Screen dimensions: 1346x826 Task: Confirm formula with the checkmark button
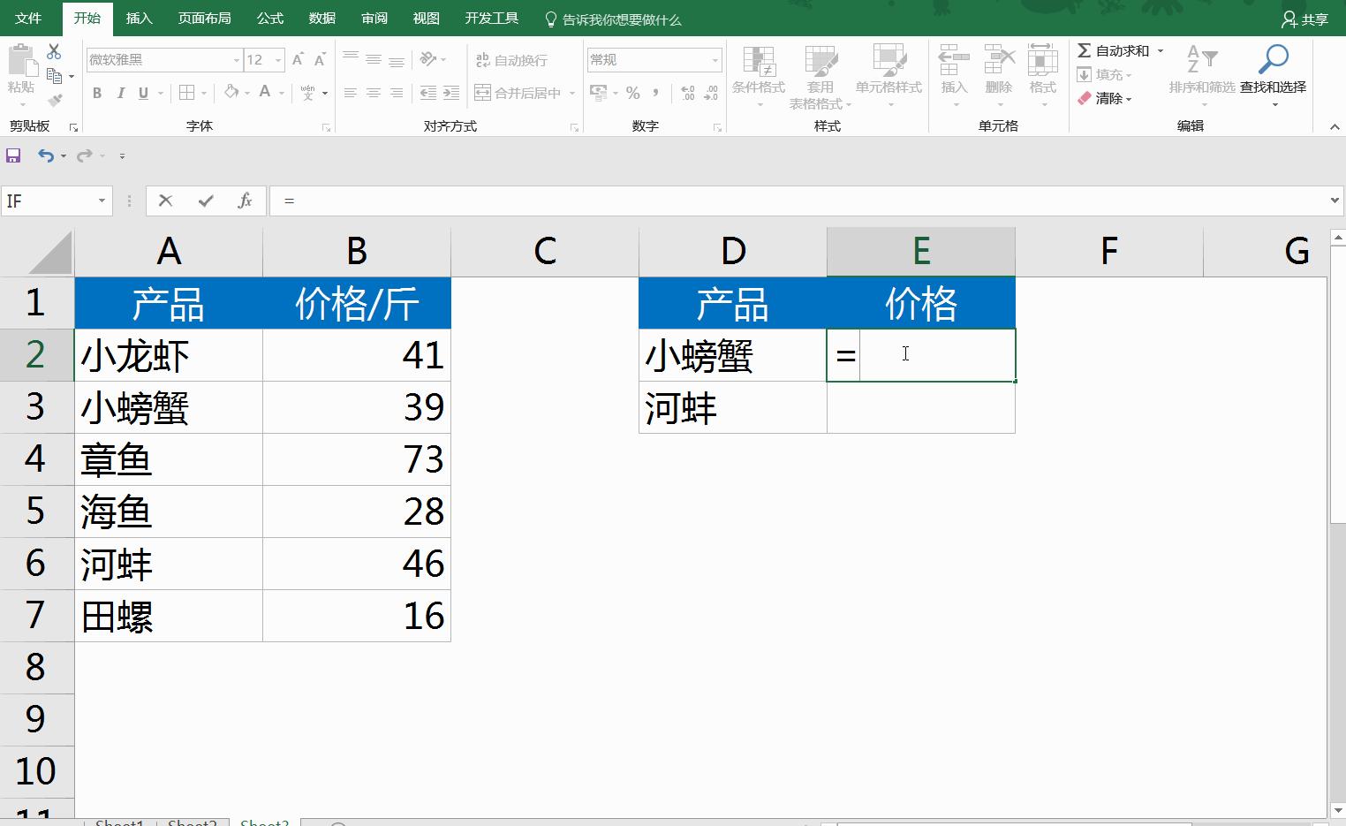click(x=205, y=201)
